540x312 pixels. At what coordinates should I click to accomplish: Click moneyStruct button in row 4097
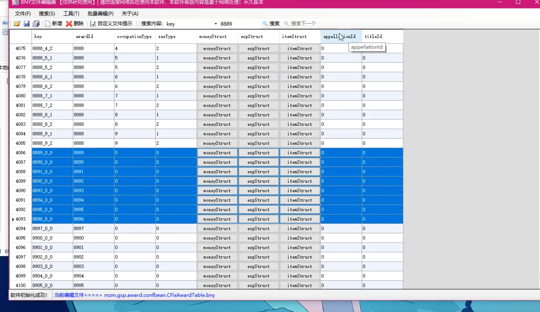(x=217, y=257)
